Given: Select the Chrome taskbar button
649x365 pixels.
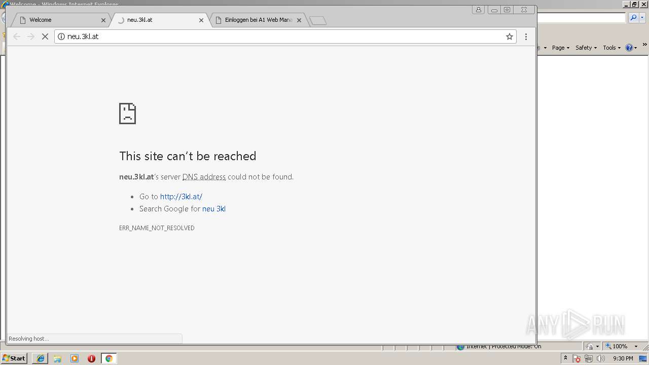Looking at the screenshot, I should (109, 358).
